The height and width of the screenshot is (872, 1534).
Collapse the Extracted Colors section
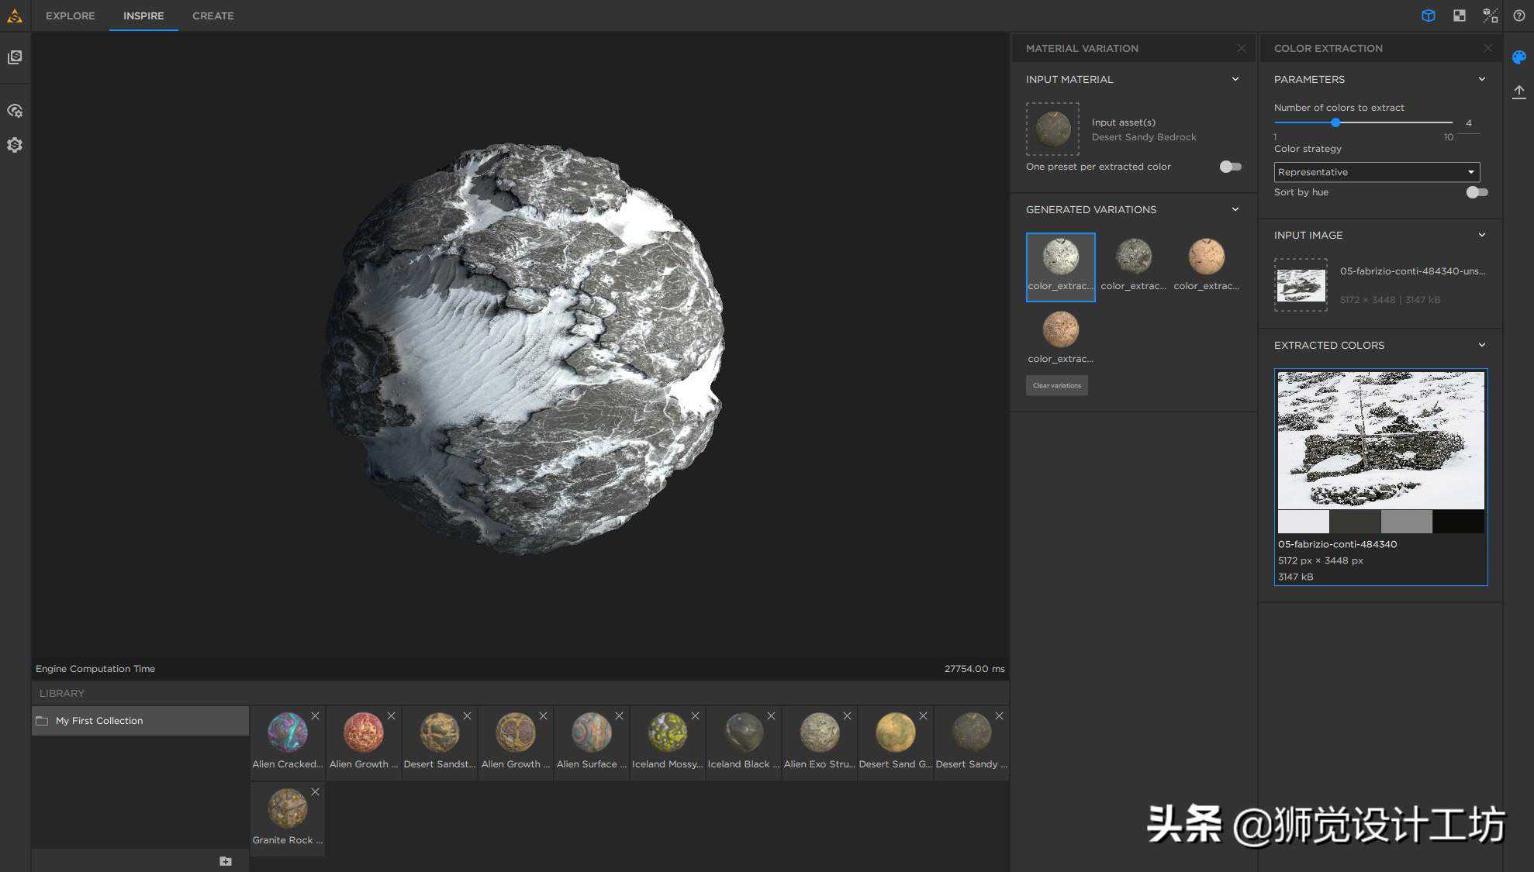coord(1481,345)
